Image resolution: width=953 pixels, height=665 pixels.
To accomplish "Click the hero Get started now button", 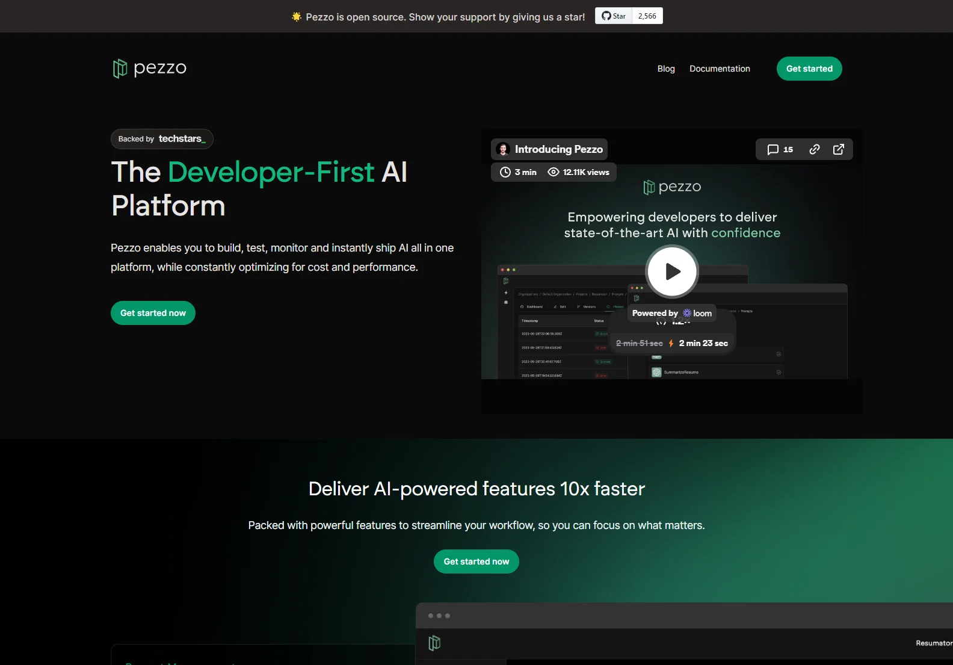I will click(x=153, y=313).
